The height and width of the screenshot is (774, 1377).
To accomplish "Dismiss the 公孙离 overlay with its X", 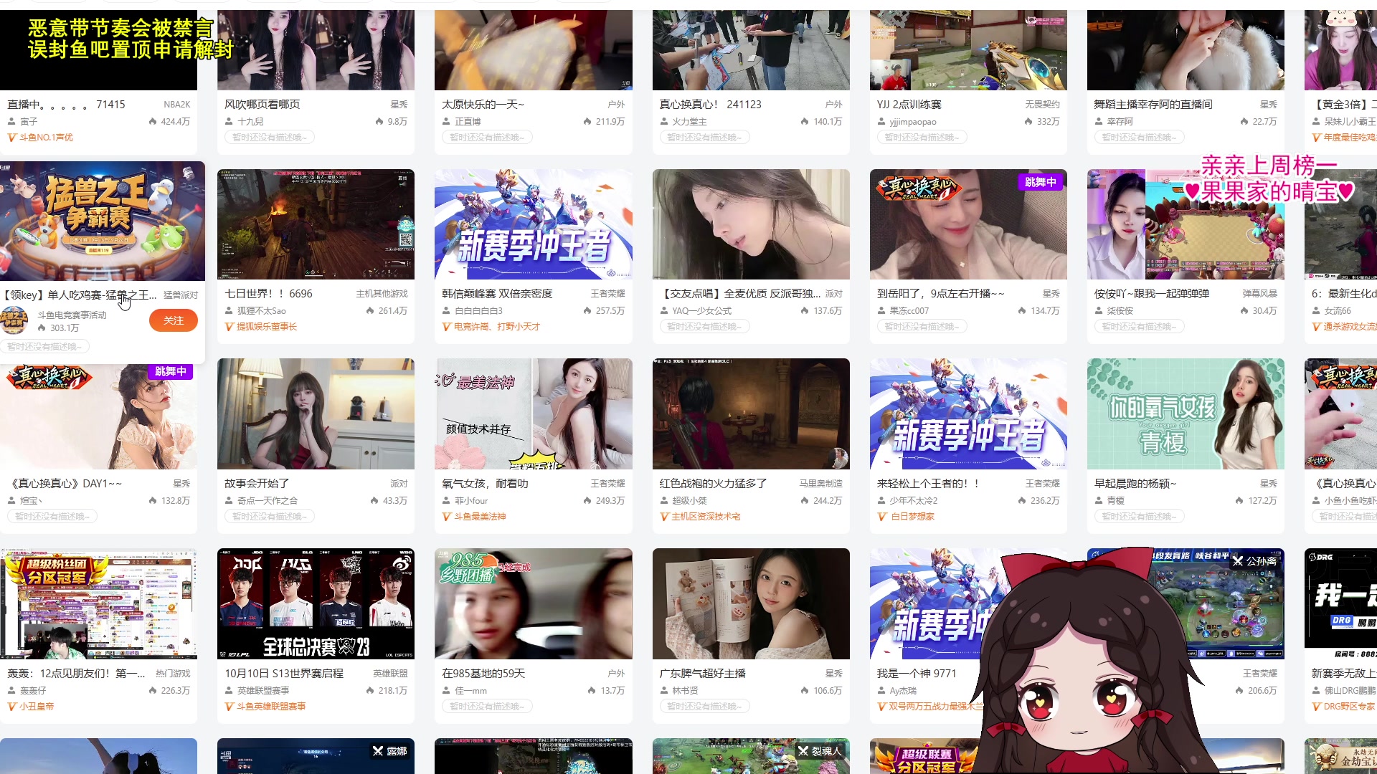I will 1239,562.
